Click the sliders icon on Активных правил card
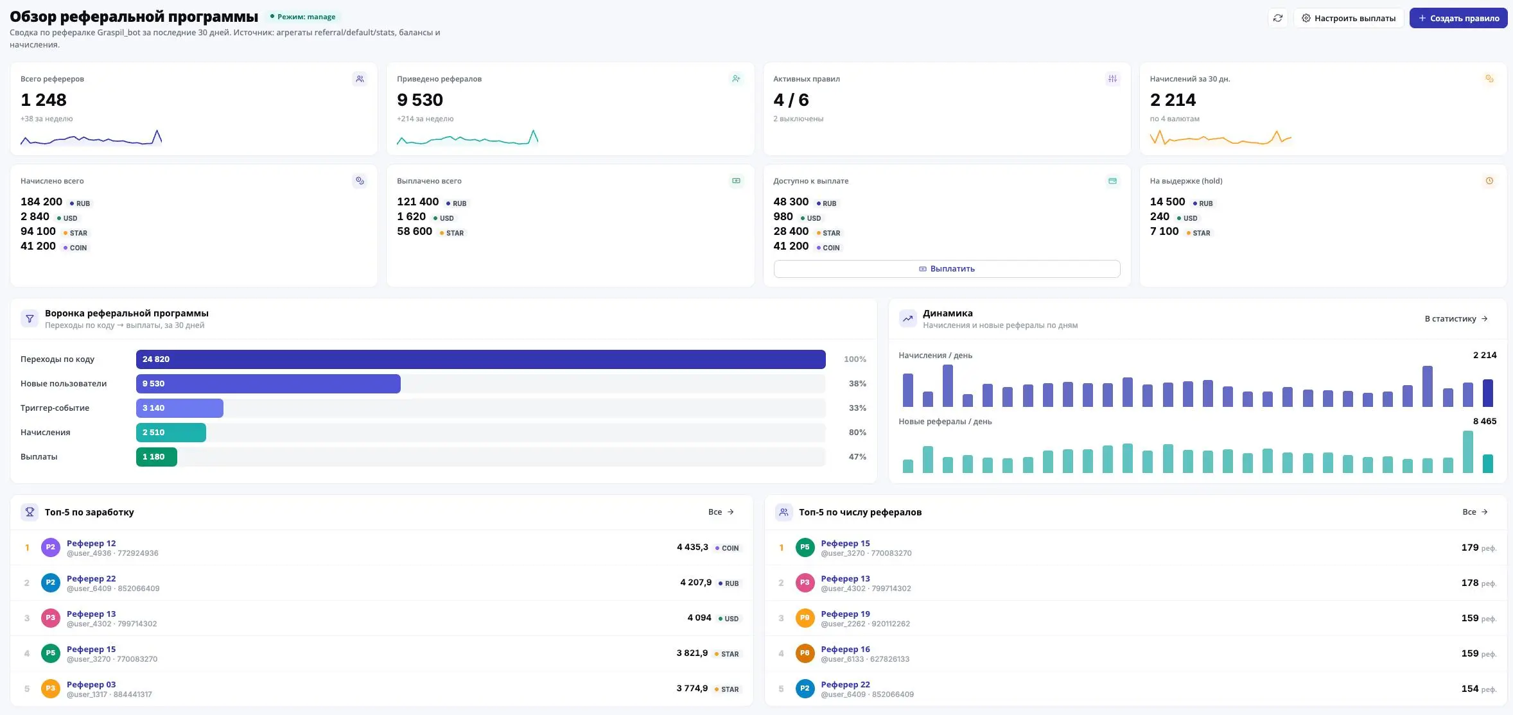1513x715 pixels. tap(1112, 79)
